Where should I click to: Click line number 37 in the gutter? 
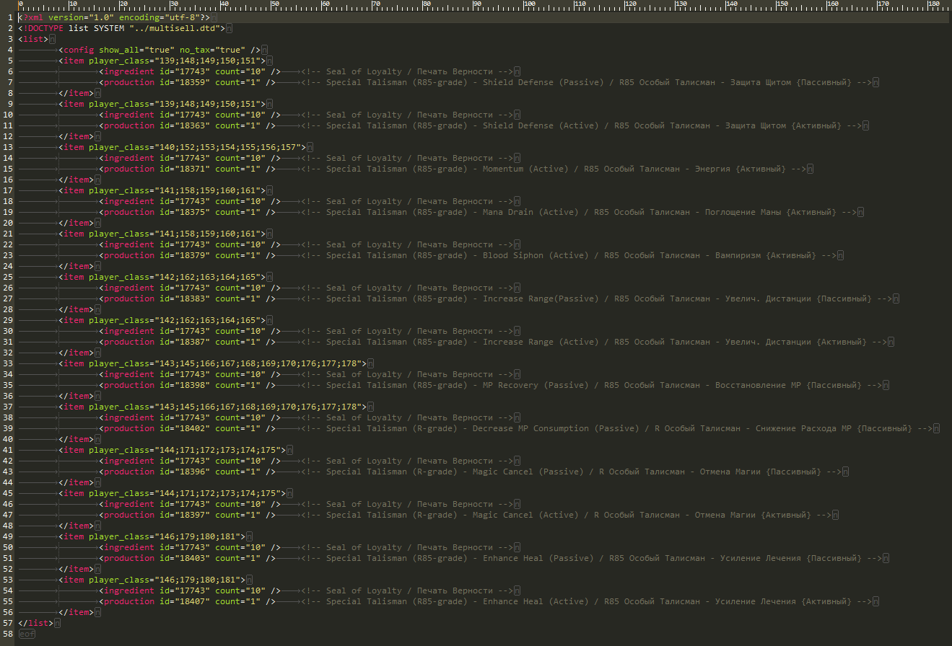pos(8,407)
